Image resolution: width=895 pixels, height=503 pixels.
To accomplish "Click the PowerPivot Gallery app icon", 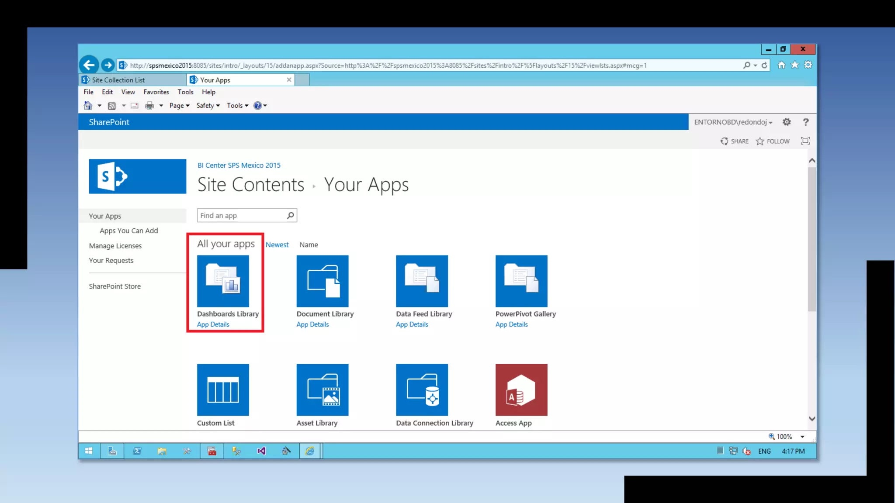I will (521, 281).
